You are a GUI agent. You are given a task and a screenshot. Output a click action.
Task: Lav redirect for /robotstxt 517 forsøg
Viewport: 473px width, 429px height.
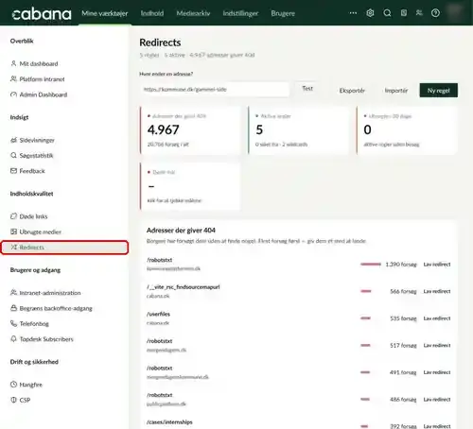(x=437, y=345)
